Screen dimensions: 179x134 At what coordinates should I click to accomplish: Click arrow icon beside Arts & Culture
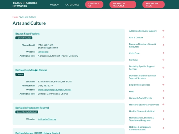(x=163, y=37)
